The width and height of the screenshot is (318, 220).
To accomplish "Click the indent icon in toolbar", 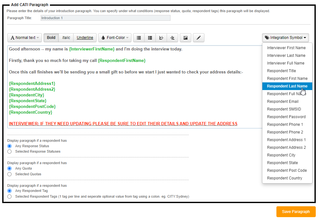I will point(172,38).
